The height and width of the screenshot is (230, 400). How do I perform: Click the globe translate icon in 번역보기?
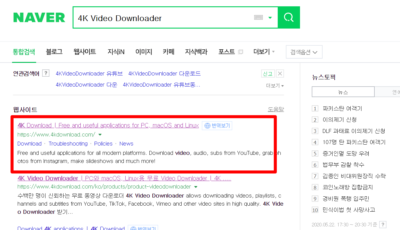coord(207,126)
